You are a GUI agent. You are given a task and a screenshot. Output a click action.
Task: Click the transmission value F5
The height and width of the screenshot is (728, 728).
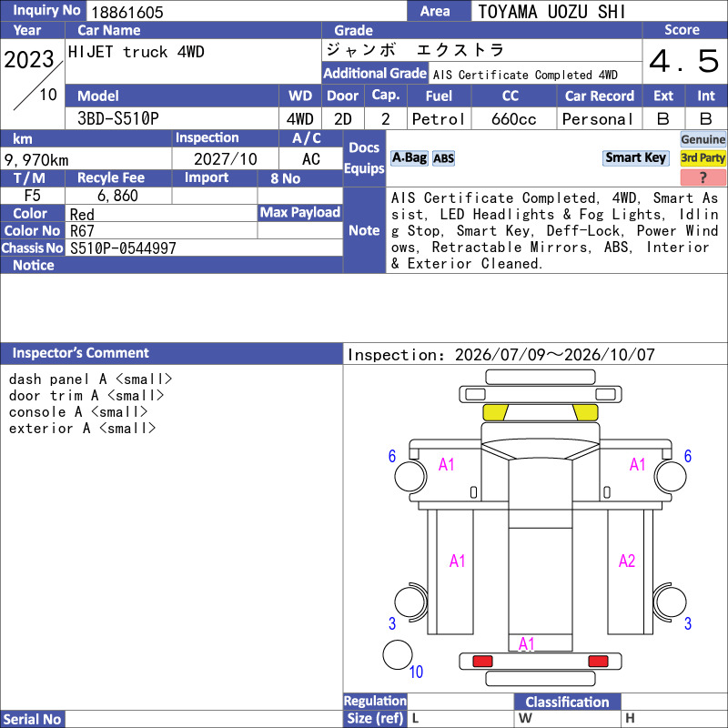32,196
